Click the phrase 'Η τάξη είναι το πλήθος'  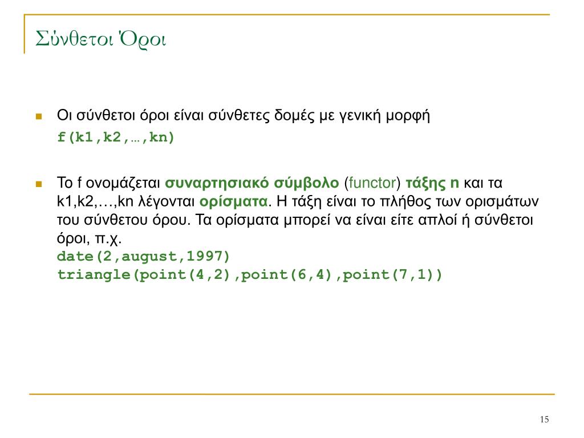pos(352,201)
